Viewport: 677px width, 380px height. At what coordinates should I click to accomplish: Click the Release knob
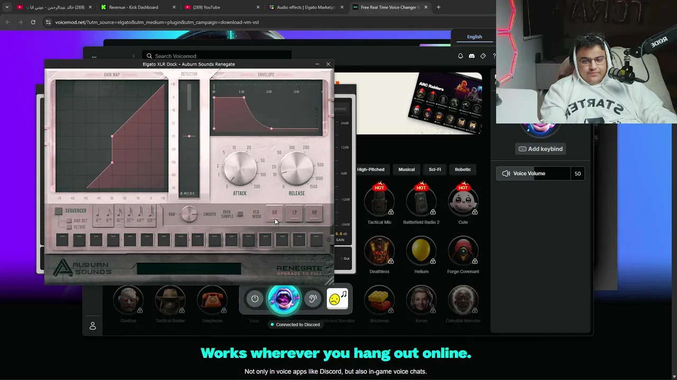point(297,168)
